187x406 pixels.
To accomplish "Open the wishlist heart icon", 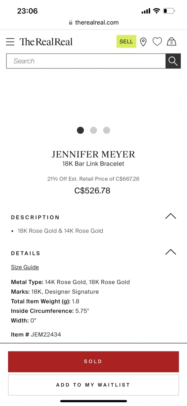I will click(x=157, y=42).
